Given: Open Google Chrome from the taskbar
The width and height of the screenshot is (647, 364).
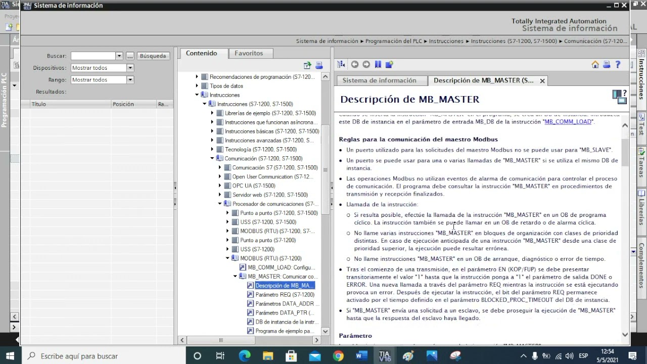Looking at the screenshot, I should point(338,356).
